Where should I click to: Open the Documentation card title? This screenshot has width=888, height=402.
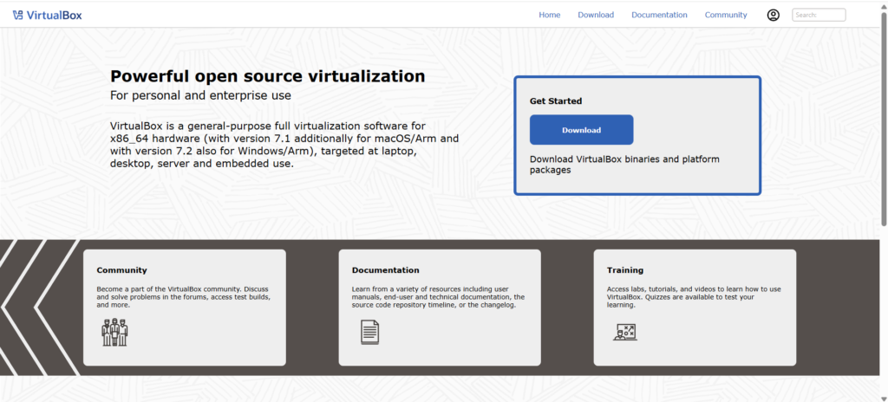pos(385,270)
